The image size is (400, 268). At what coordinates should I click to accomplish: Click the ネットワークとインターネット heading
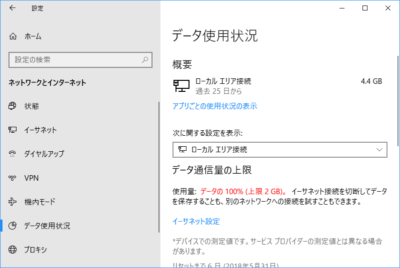47,82
